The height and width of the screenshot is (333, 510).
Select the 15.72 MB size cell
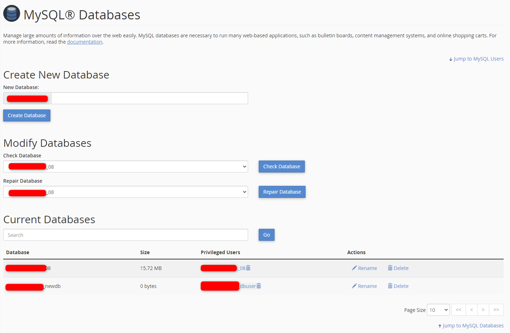(151, 268)
